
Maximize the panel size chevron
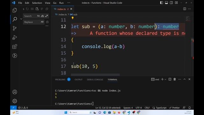click(185, 79)
